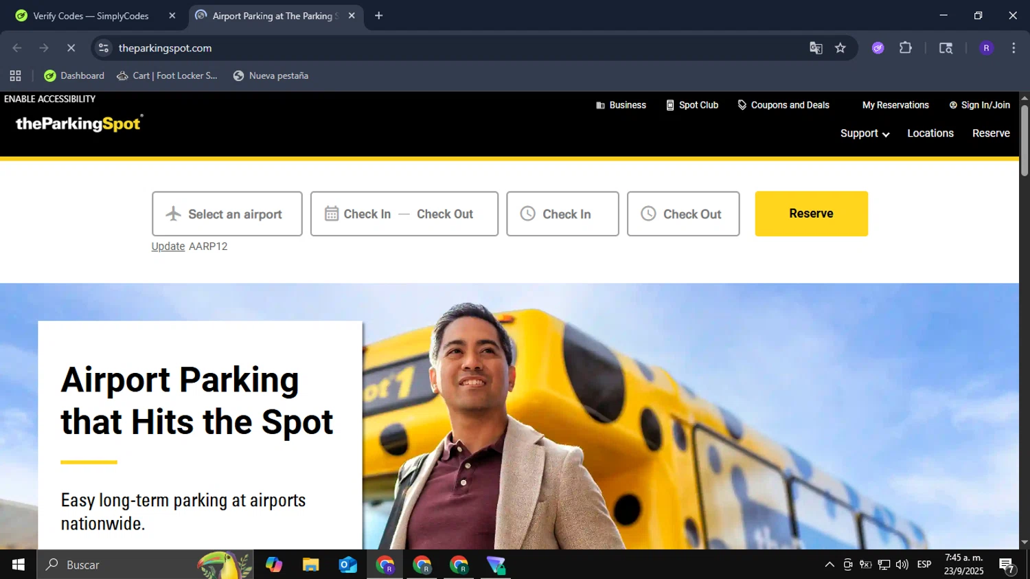Close the Verify Codes tab
Screen dimensions: 1030x579
172,16
